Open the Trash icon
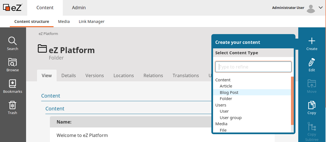Screen dimensions: 326x142 pos(13,105)
